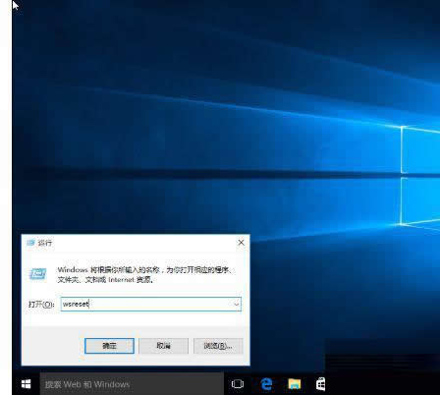Click the 打开(O): label
440x395 pixels.
41,305
